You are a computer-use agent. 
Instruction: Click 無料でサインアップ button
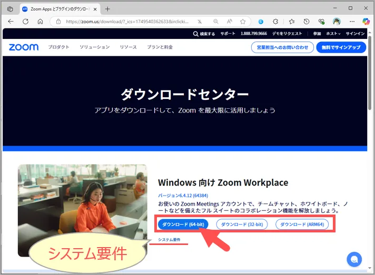(x=341, y=47)
